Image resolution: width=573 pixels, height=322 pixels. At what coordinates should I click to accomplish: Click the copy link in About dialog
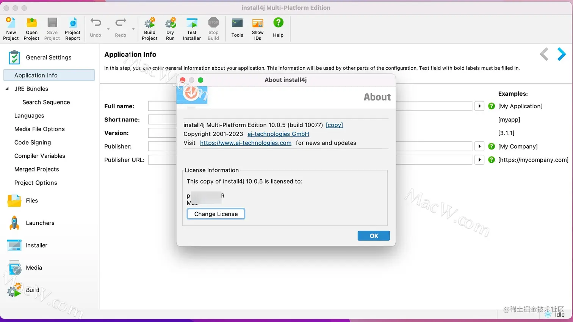click(x=334, y=125)
